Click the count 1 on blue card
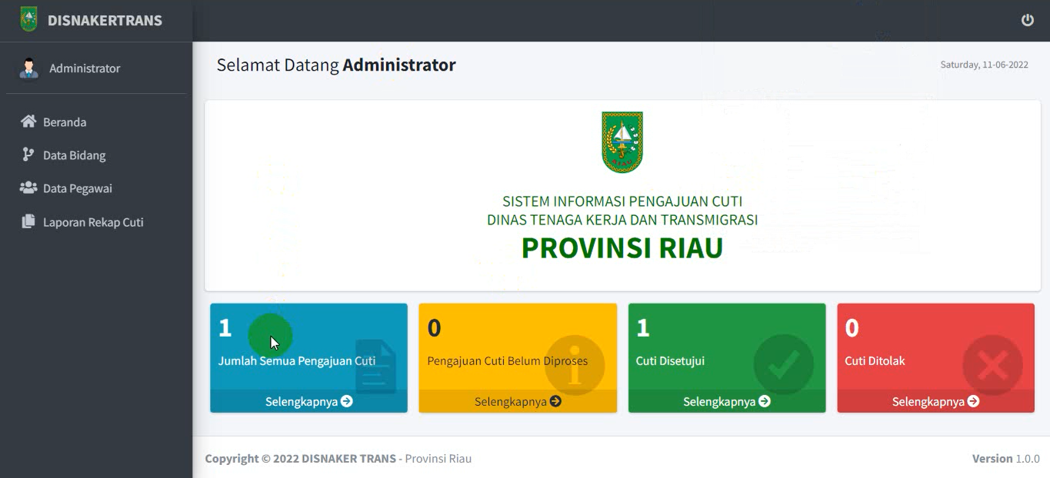 pos(225,328)
